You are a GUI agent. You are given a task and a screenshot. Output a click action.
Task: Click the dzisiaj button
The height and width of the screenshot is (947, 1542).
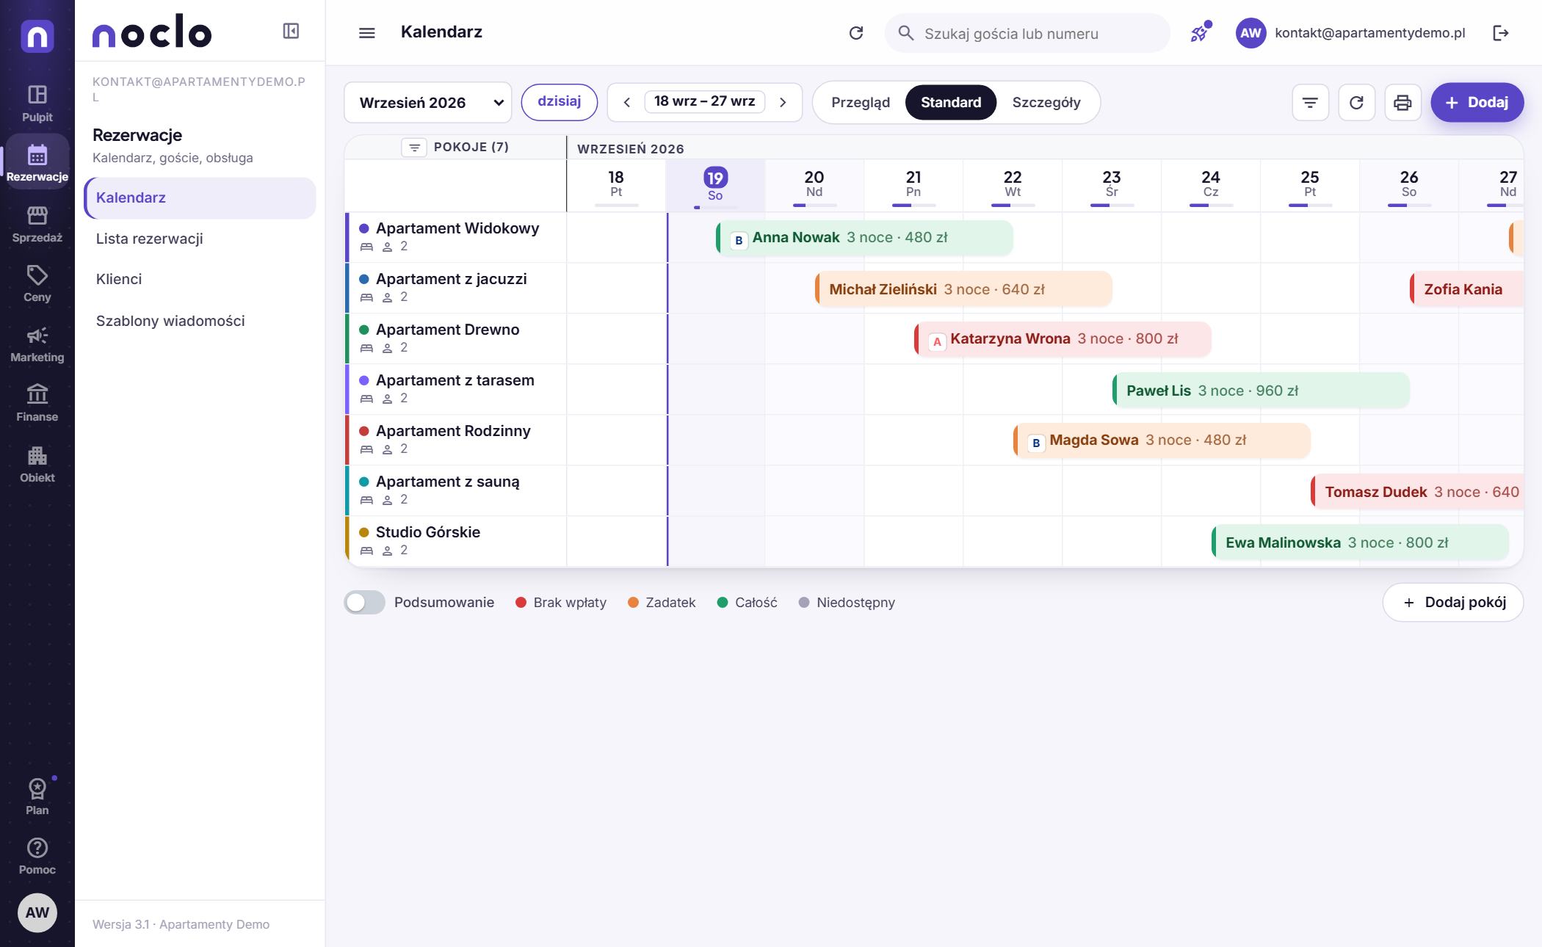[x=559, y=101]
